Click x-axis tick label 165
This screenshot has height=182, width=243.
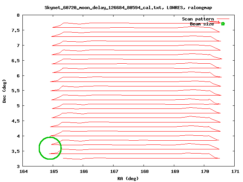pyautogui.click(x=54, y=171)
